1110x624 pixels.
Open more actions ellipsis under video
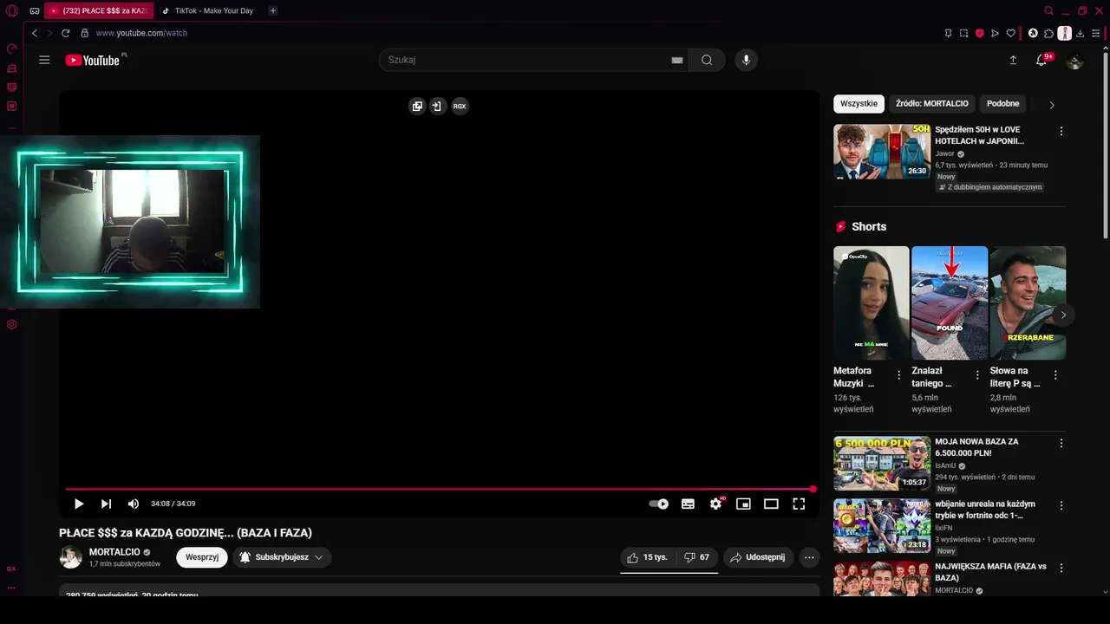click(809, 557)
